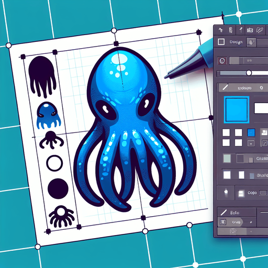Click the horizontal line preview right of Bofo
This screenshot has width=268, height=268.
264,213
